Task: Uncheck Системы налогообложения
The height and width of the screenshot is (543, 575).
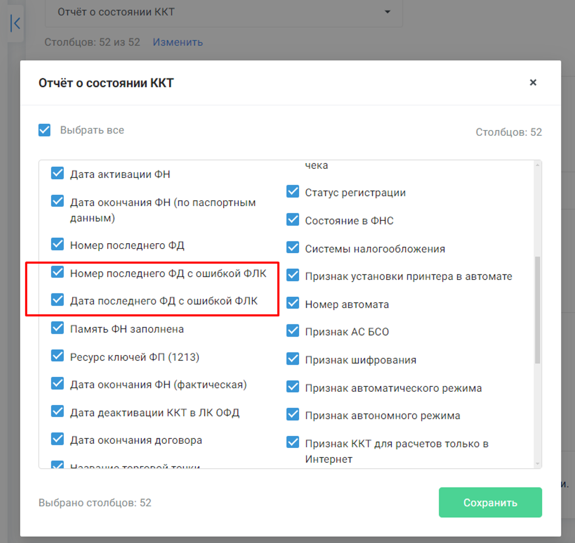Action: pos(293,248)
